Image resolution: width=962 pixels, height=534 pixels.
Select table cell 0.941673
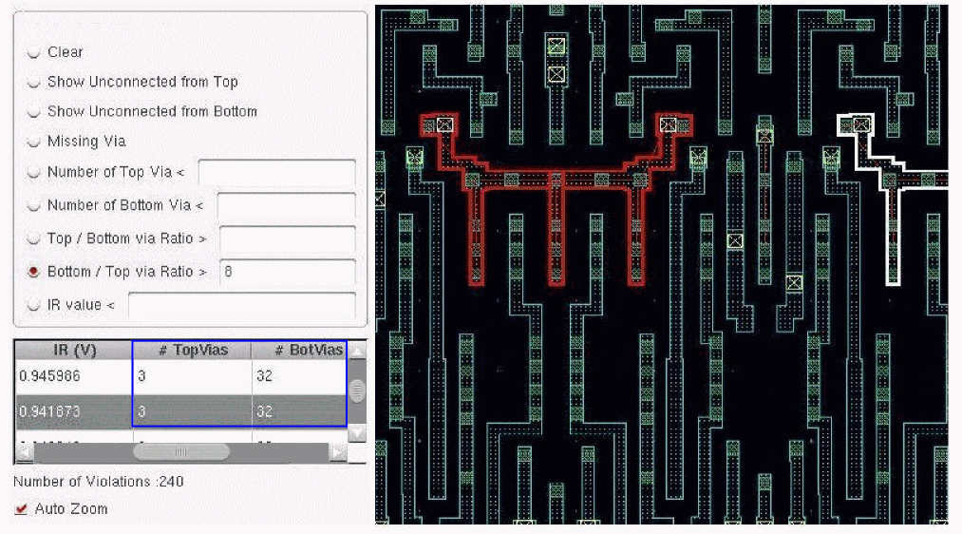click(74, 411)
